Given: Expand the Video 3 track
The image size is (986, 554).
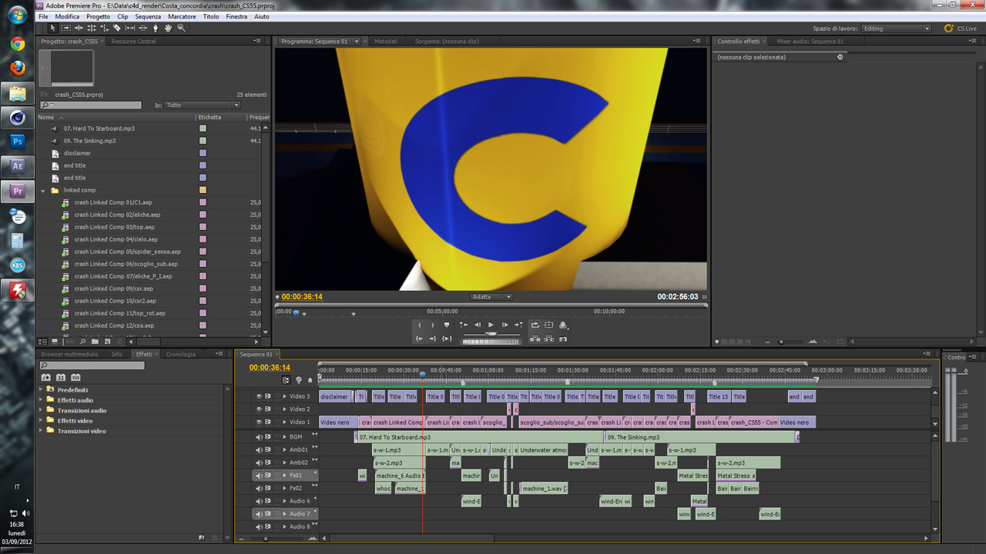Looking at the screenshot, I should tap(284, 397).
